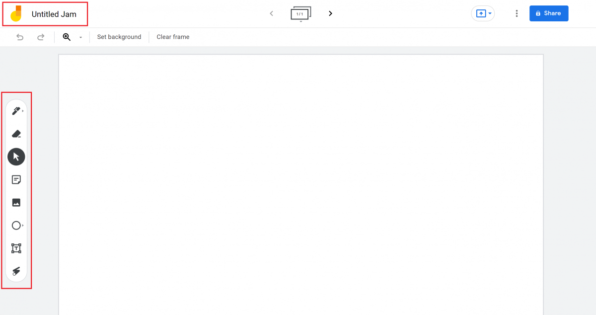The width and height of the screenshot is (596, 315).
Task: Click on the blank whiteboard canvas
Action: pos(301,184)
